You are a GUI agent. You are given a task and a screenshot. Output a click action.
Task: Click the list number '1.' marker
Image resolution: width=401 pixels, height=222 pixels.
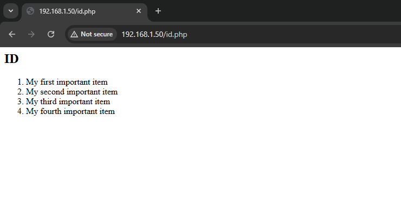click(x=21, y=82)
